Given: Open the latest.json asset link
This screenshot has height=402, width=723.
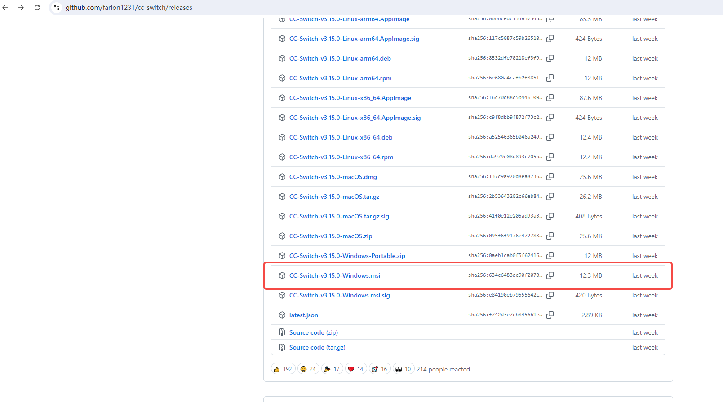Looking at the screenshot, I should [x=304, y=315].
